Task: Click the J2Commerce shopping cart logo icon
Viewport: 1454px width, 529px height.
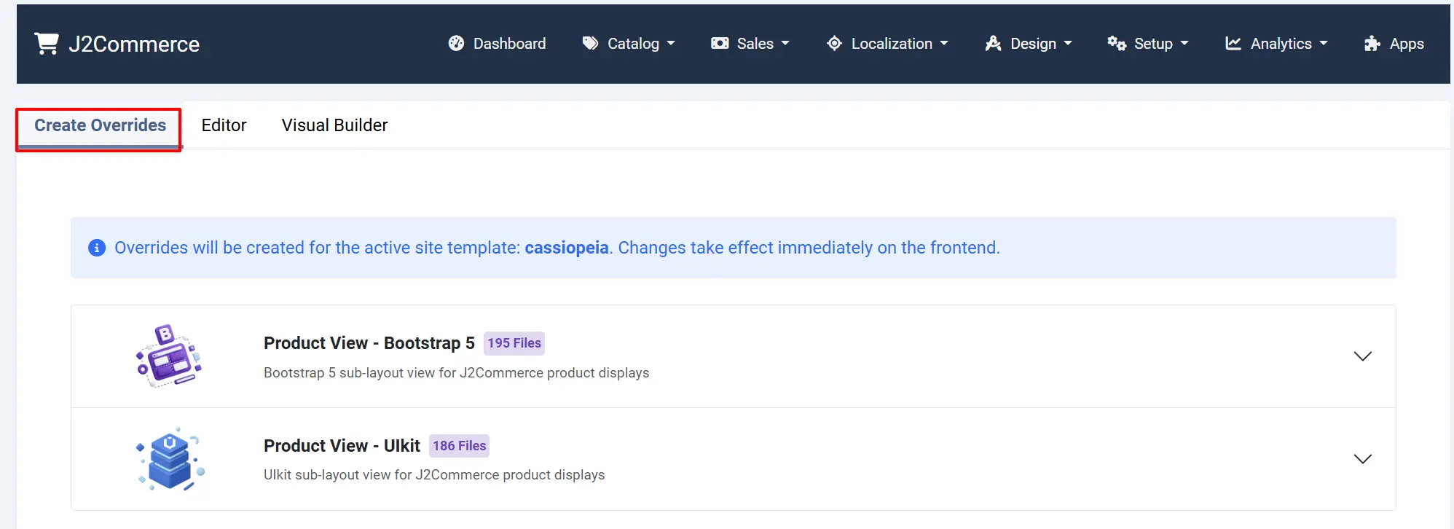Action: (x=47, y=44)
